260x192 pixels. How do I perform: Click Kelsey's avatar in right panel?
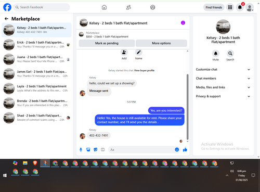pyautogui.click(x=223, y=27)
